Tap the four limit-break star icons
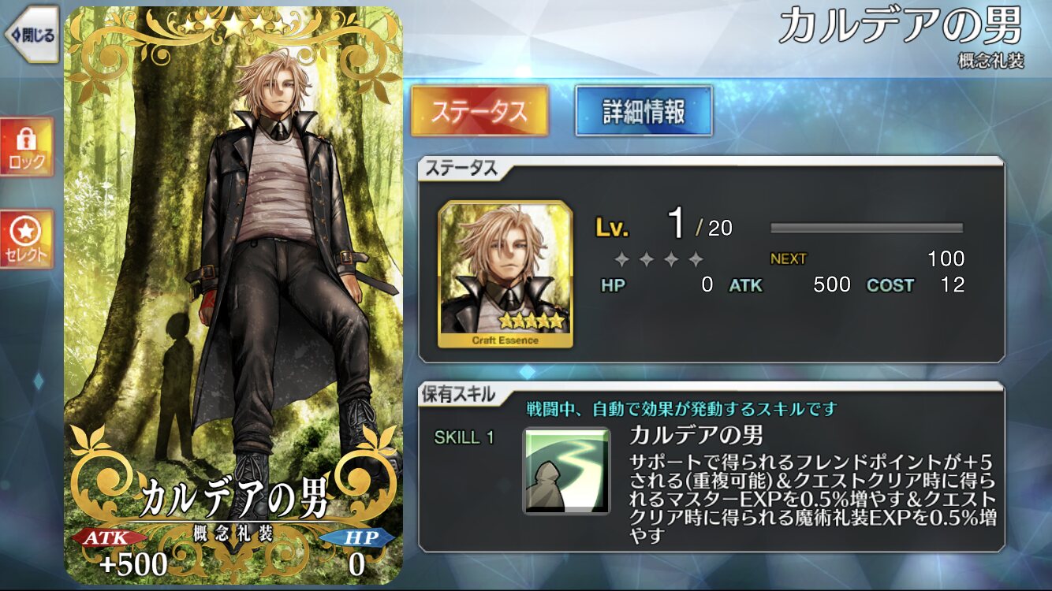1052x591 pixels. (659, 259)
